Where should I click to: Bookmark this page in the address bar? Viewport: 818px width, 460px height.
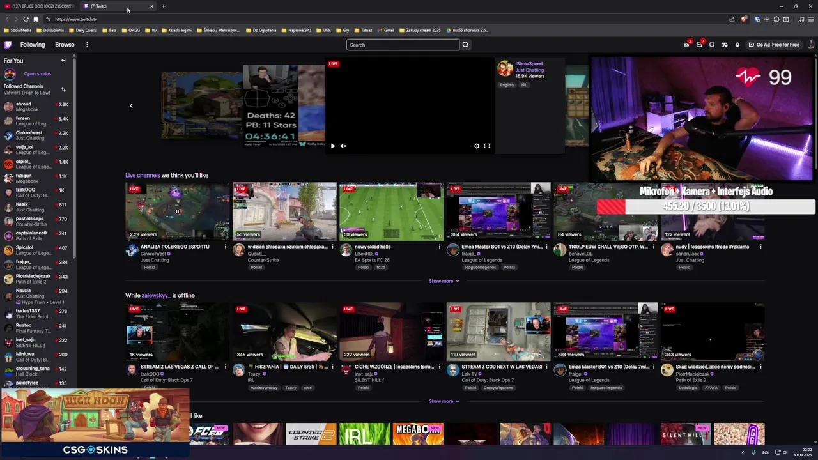36,19
